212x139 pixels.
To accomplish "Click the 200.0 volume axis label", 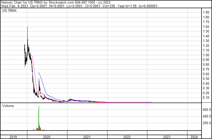I will pyautogui.click(x=207, y=123).
